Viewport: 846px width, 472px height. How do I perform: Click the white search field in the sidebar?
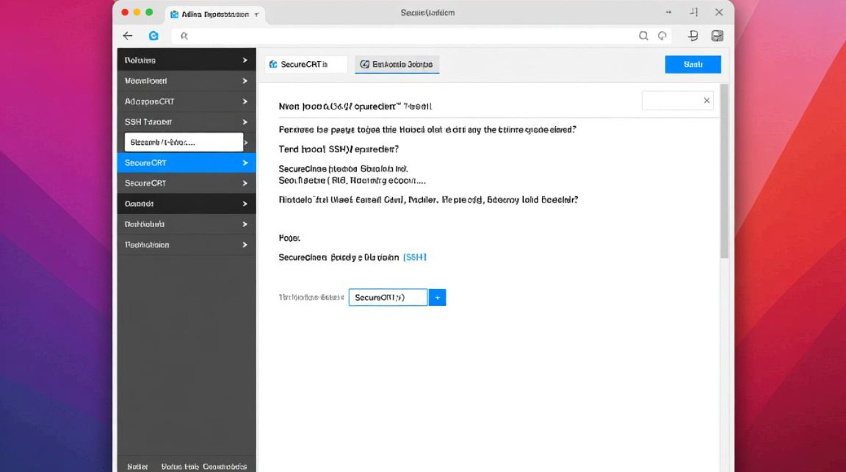(184, 142)
